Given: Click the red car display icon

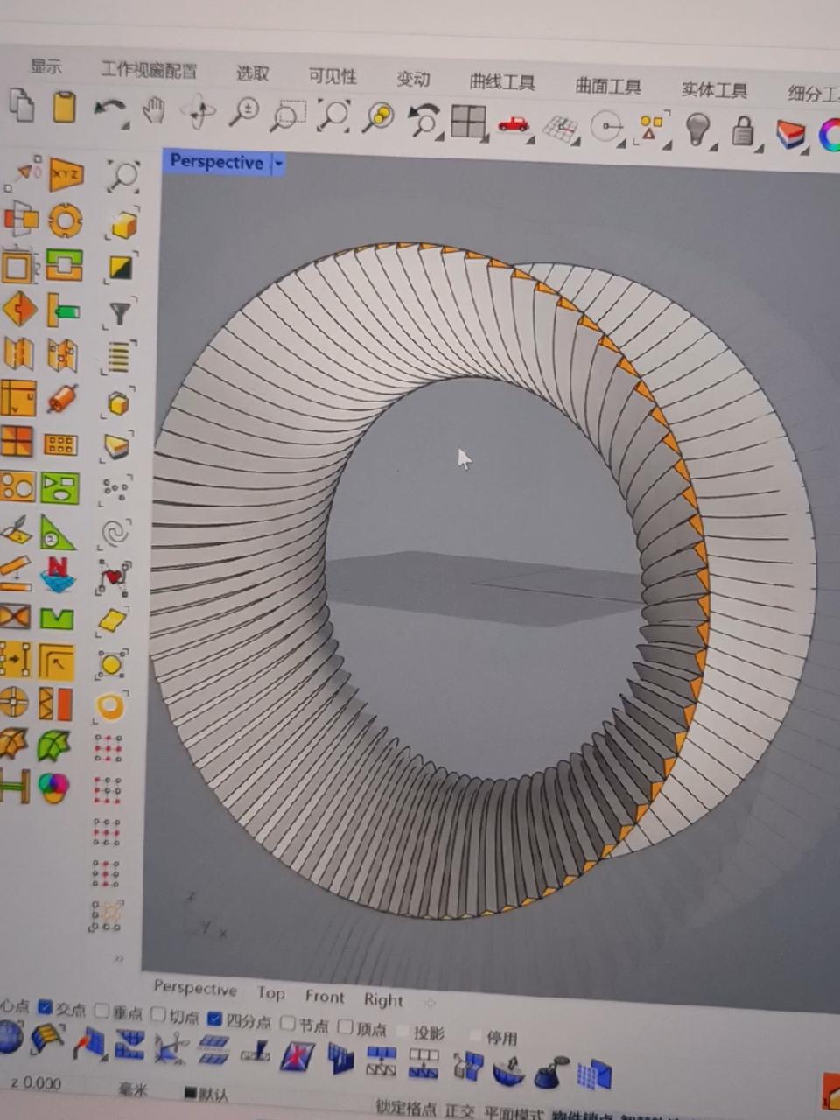Looking at the screenshot, I should click(514, 124).
